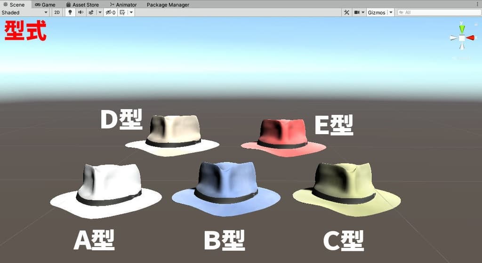Screen dimensions: 482x263
Task: Click the green Y axis gizmo cone
Action: (462, 29)
